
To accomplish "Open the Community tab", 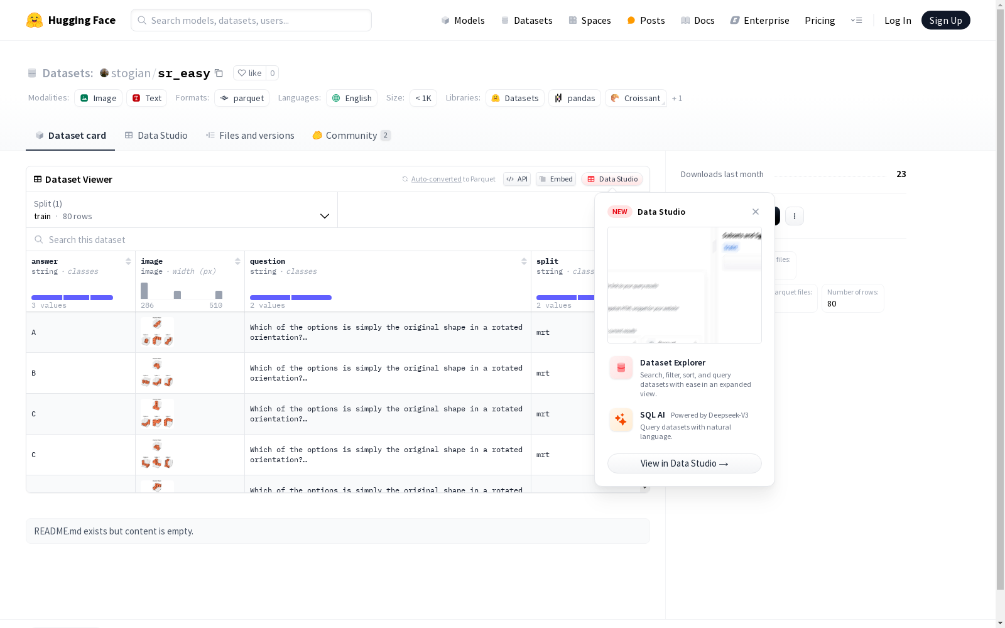I will pyautogui.click(x=352, y=136).
